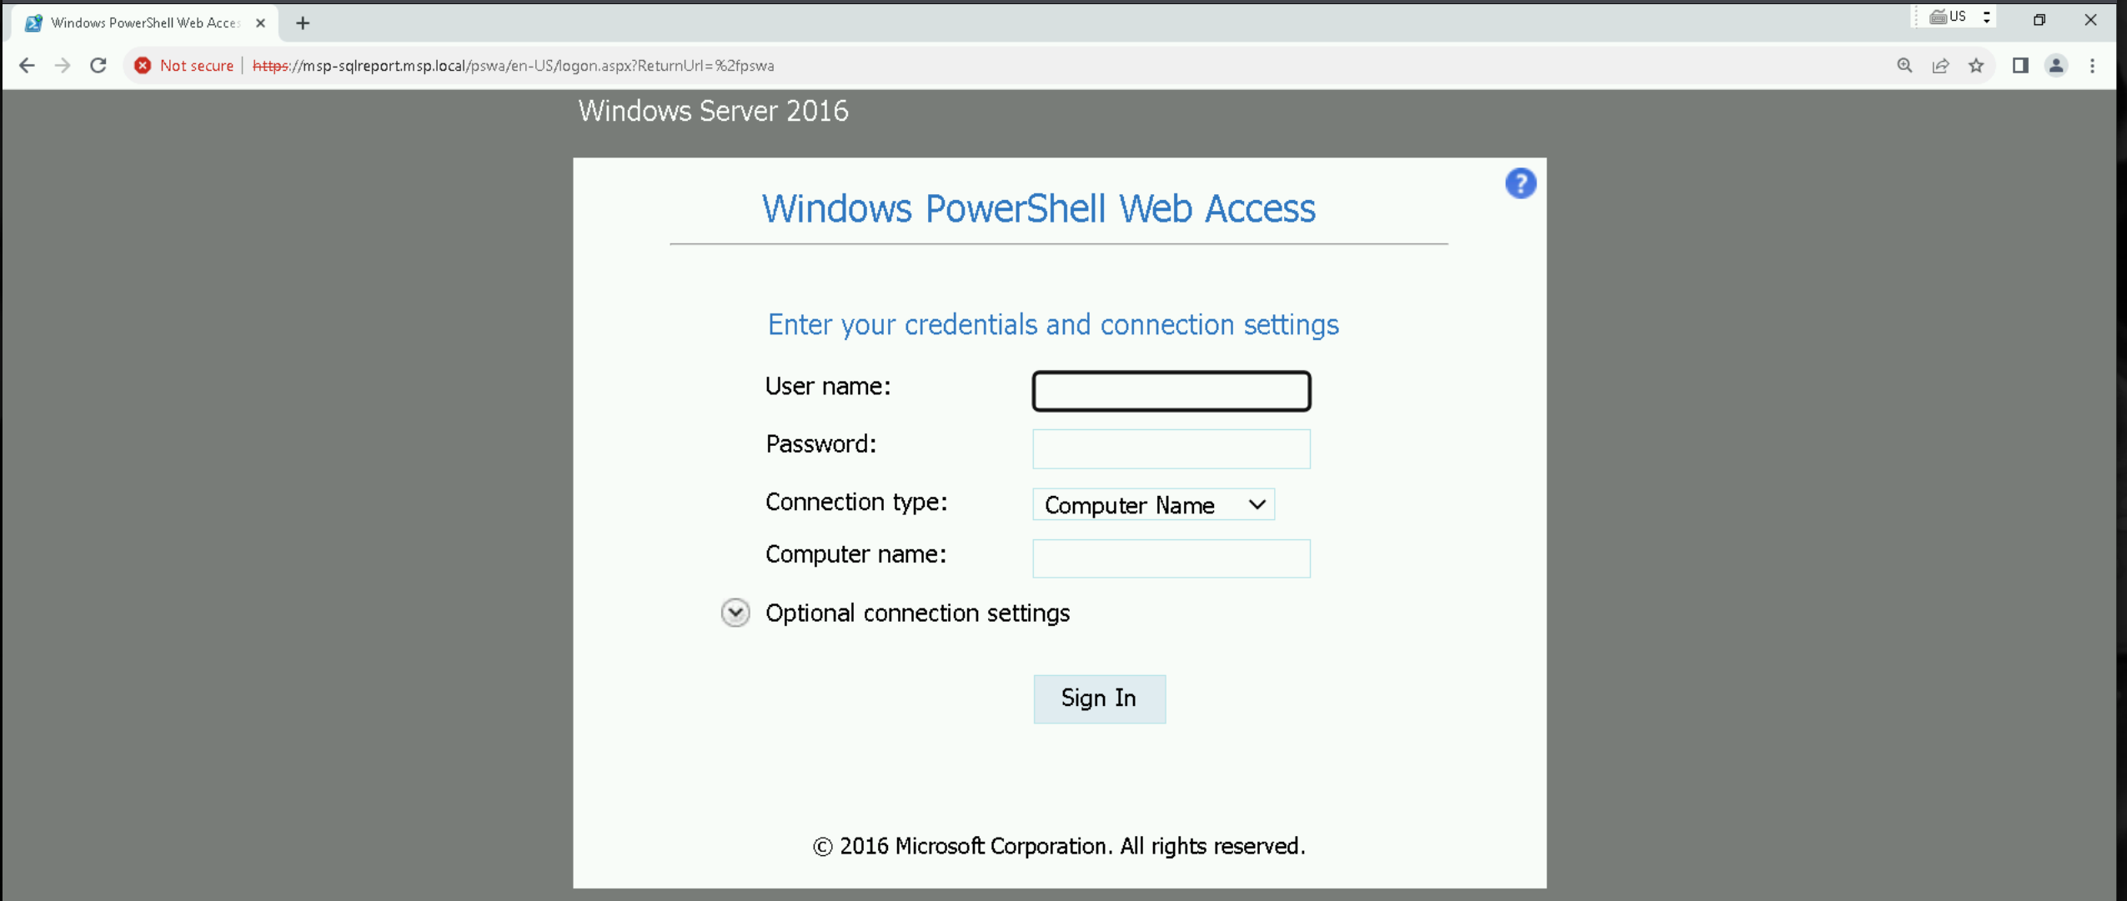This screenshot has height=901, width=2127.
Task: Click the address bar URL
Action: (513, 66)
